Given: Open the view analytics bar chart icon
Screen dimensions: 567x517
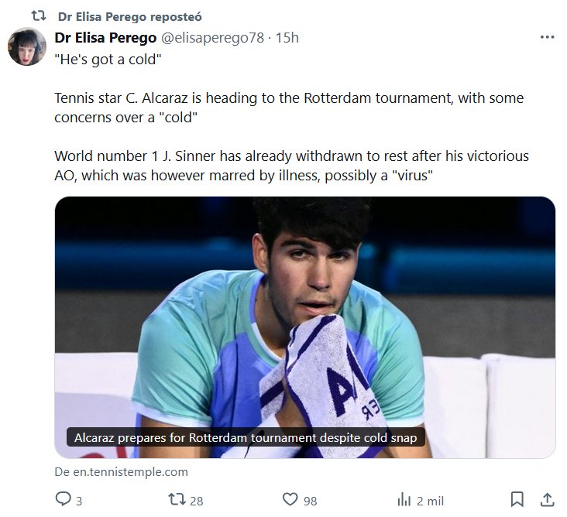Looking at the screenshot, I should (404, 499).
